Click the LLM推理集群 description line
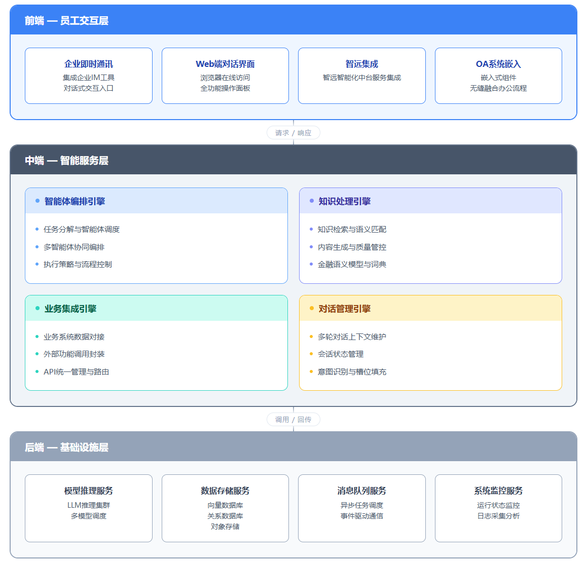This screenshot has height=561, width=586. coord(89,505)
